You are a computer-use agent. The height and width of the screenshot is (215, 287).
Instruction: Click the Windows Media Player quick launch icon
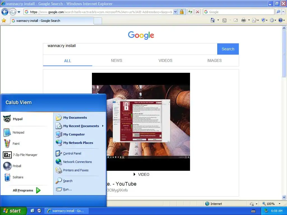(39, 211)
